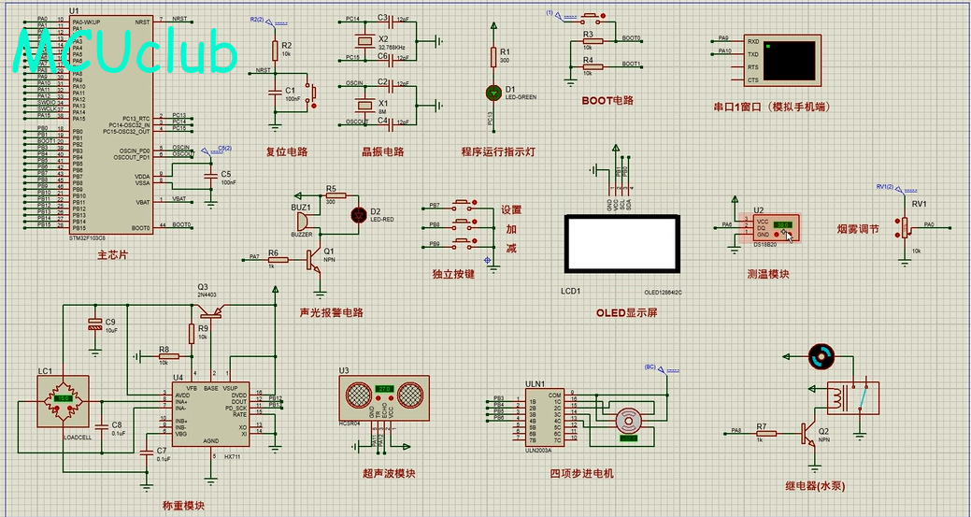Select the LC1 load cell
This screenshot has height=517, width=971.
[64, 400]
